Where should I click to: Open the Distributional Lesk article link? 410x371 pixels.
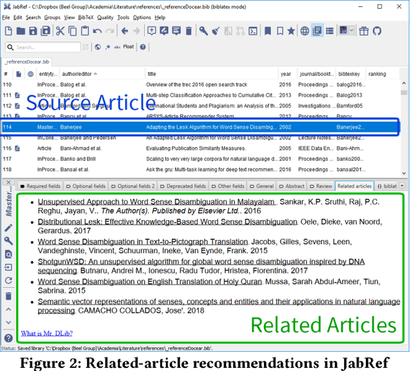pos(167,222)
